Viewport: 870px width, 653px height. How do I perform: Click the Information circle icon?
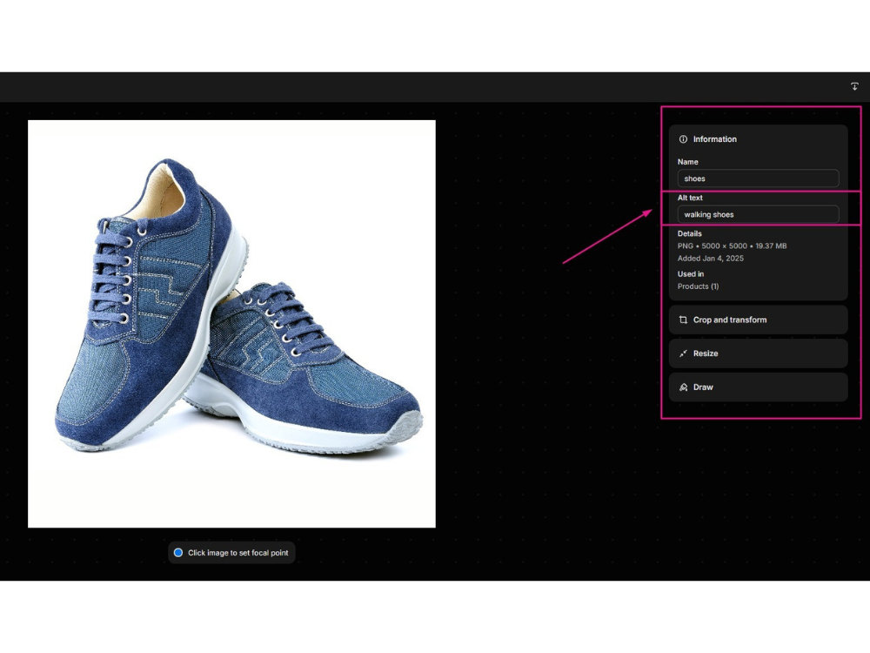(683, 139)
